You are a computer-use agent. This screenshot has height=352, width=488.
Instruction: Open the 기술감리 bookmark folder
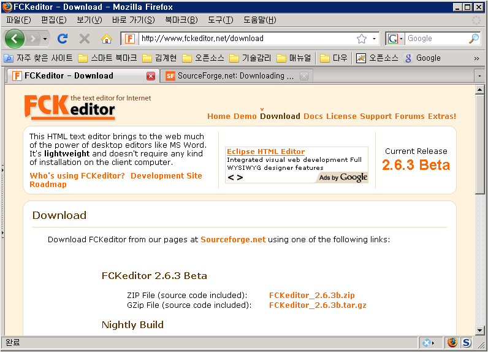click(250, 58)
